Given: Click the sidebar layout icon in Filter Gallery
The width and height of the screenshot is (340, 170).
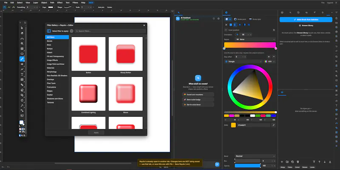Looking at the screenshot, I should tap(49, 31).
